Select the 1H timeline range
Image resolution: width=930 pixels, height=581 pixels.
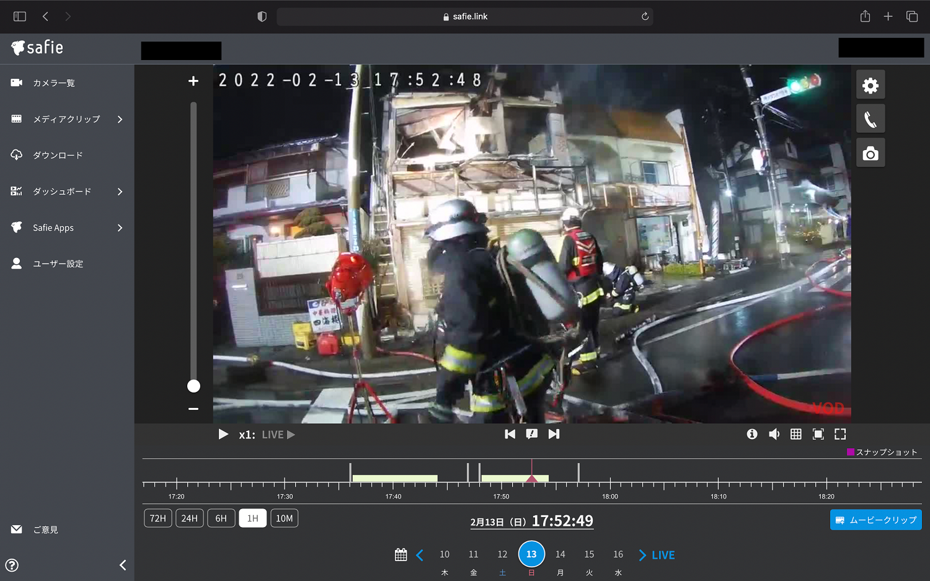click(x=252, y=518)
